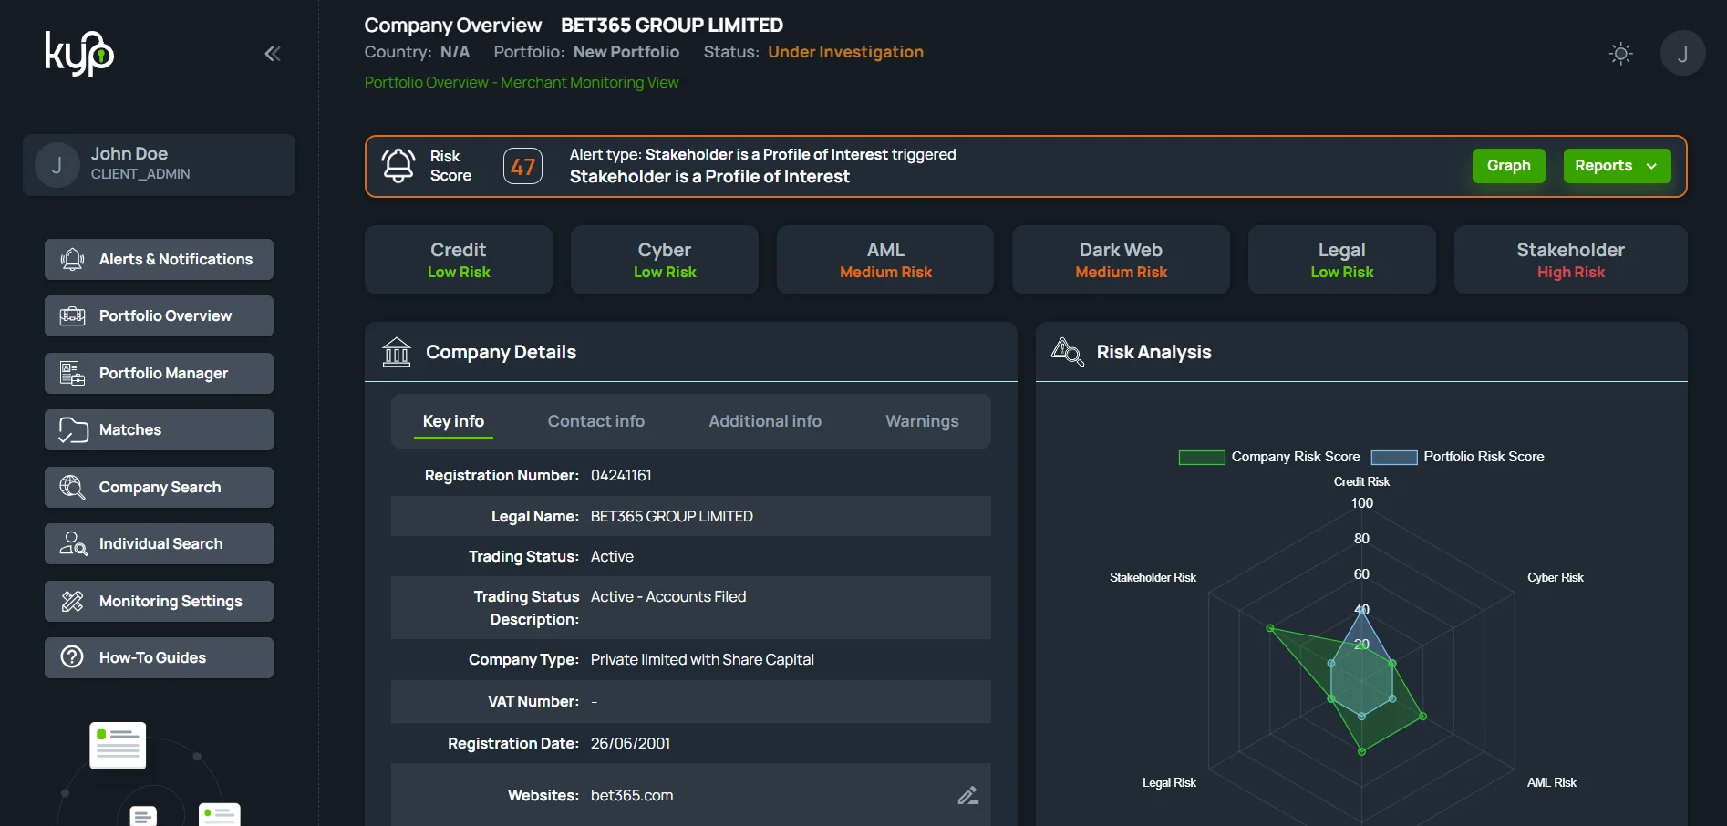Click the Credit Risk axis label on the chart

click(1361, 482)
